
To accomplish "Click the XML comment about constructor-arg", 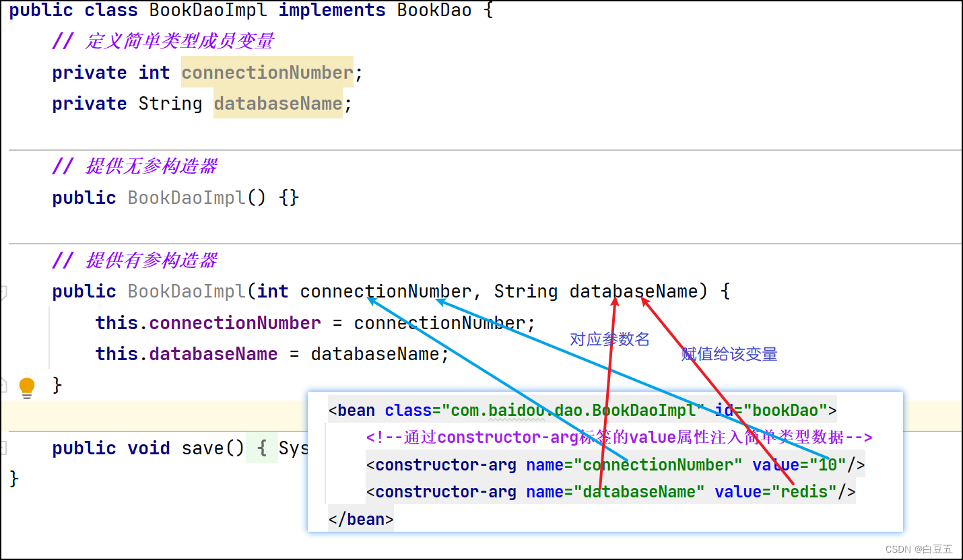I will tap(620, 438).
